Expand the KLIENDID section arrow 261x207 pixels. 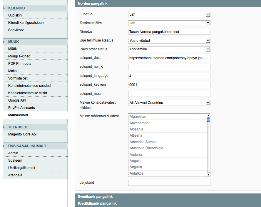point(4,8)
